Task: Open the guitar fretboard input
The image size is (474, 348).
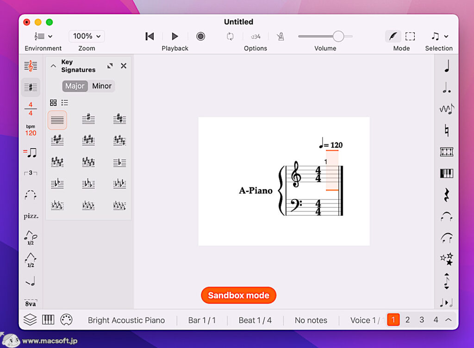Action: [447, 152]
